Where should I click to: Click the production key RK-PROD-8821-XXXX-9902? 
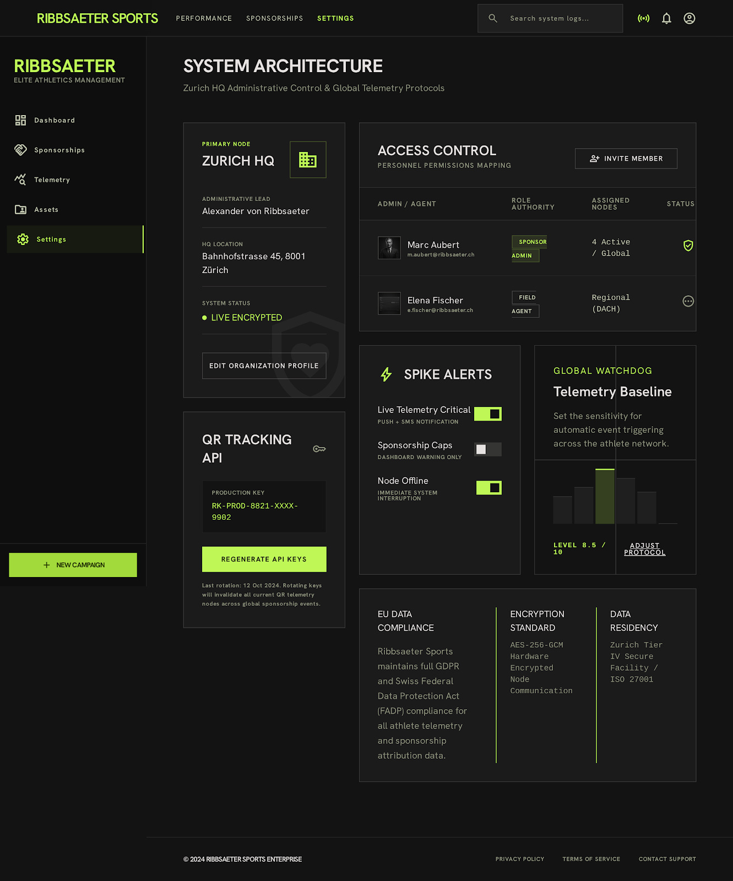(255, 512)
